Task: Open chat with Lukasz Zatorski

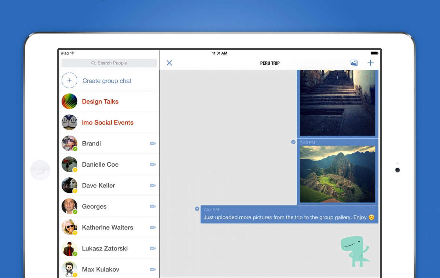Action: click(109, 248)
